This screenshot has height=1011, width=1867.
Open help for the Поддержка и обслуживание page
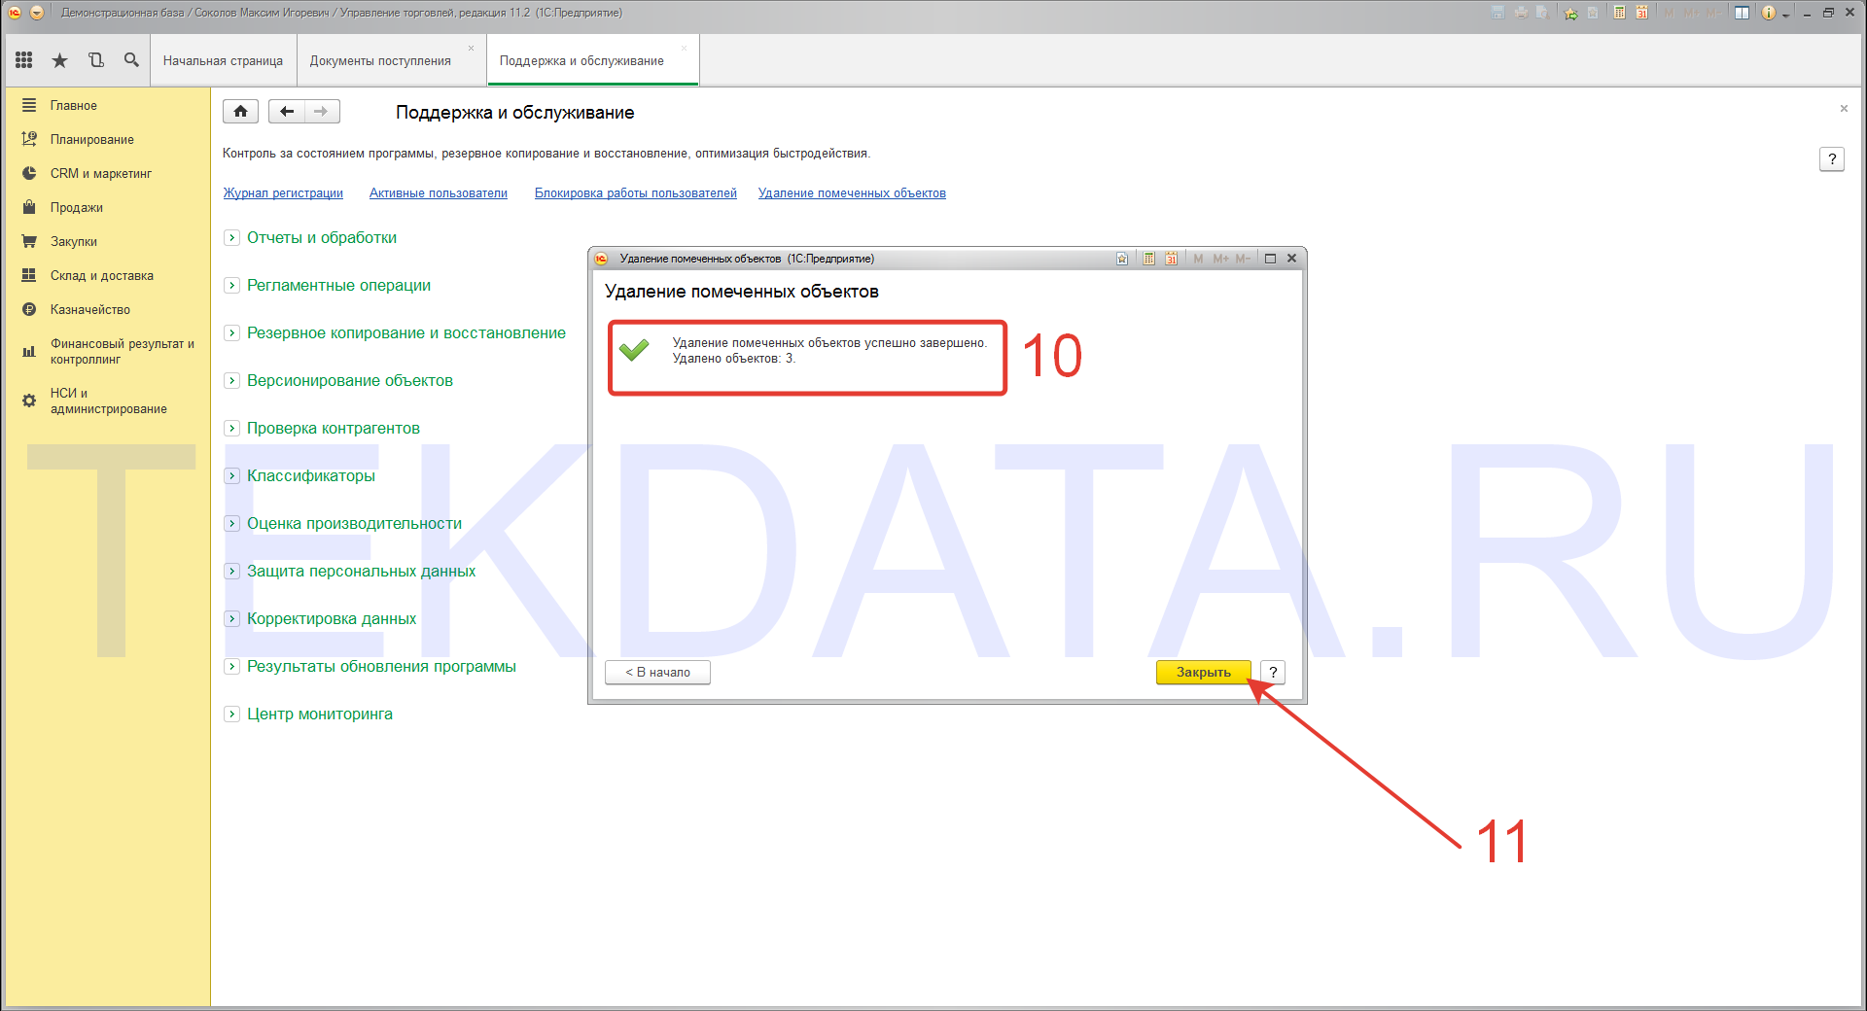point(1832,158)
